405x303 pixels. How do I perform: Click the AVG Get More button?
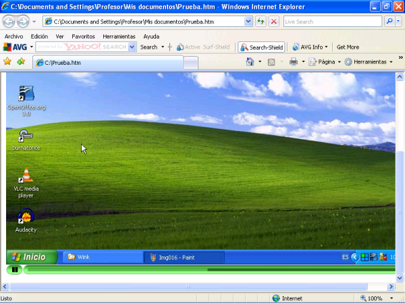pos(348,47)
